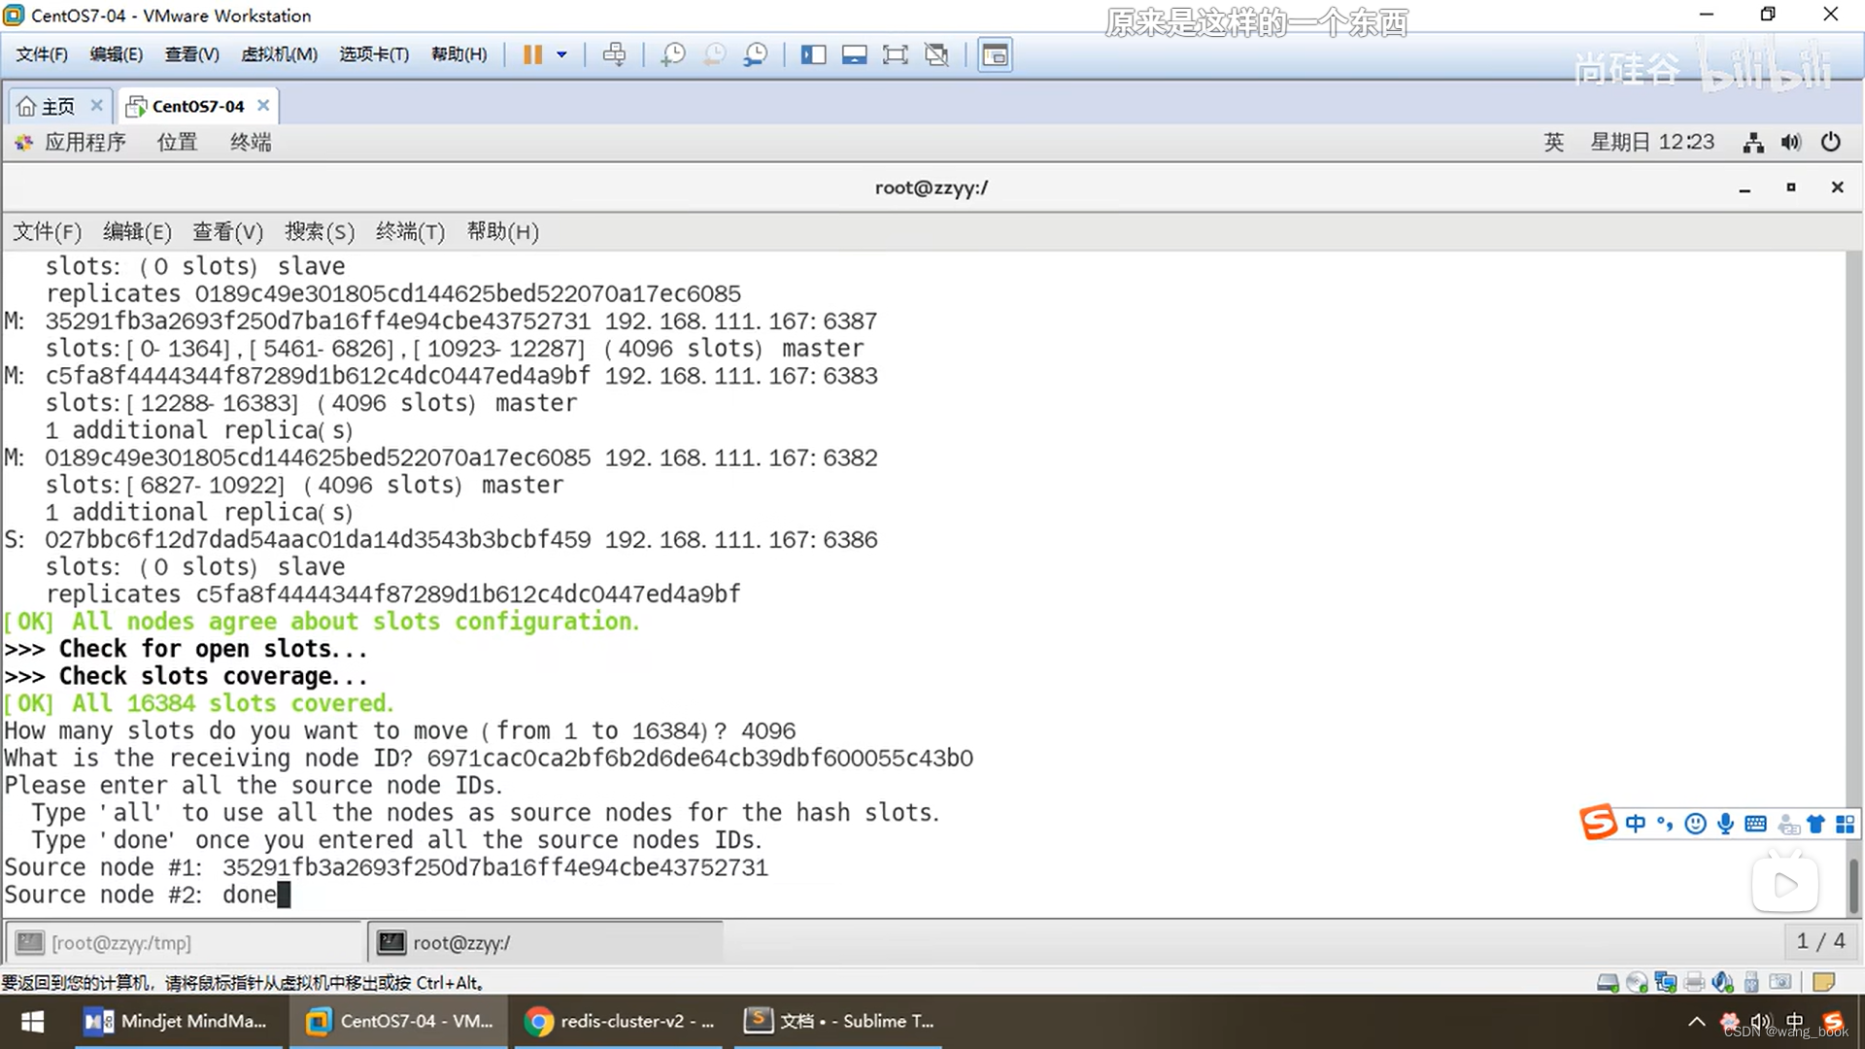
Task: Click send Ctrl+Alt+Del icon
Action: point(614,54)
